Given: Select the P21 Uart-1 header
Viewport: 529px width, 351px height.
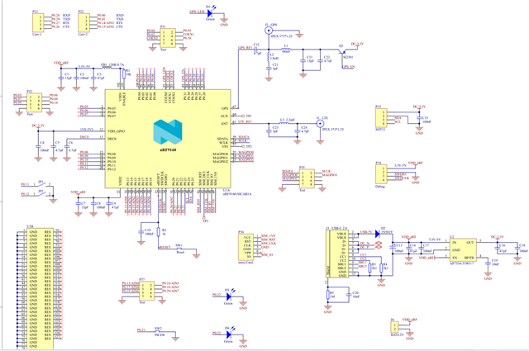Looking at the screenshot, I should (x=37, y=22).
